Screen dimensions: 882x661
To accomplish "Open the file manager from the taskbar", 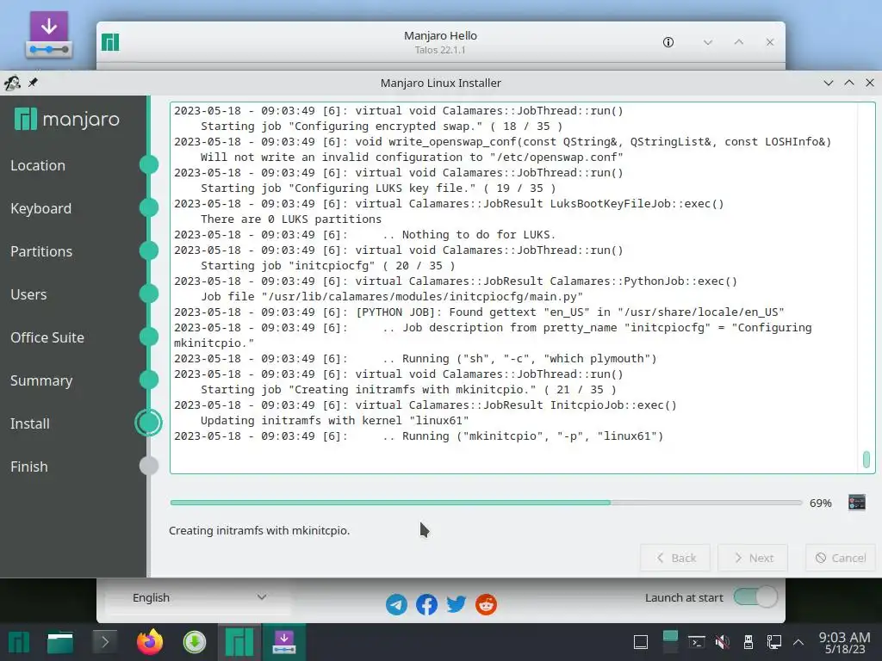I will coord(60,642).
